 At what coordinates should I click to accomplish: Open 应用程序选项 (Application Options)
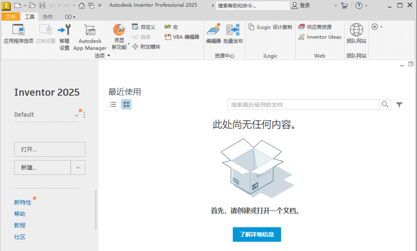18,34
